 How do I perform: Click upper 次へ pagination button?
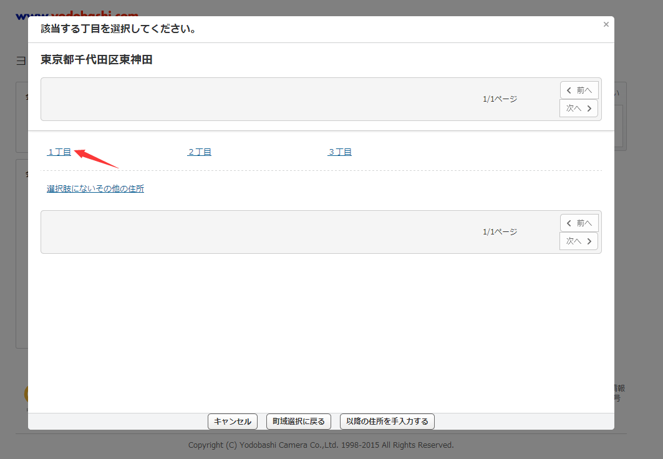[579, 108]
